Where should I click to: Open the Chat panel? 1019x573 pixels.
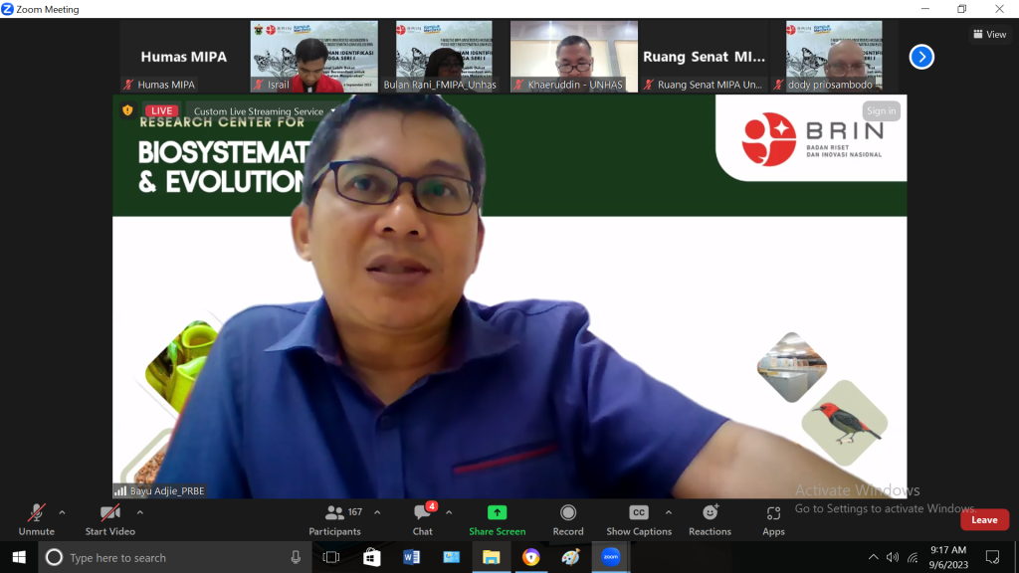click(423, 513)
